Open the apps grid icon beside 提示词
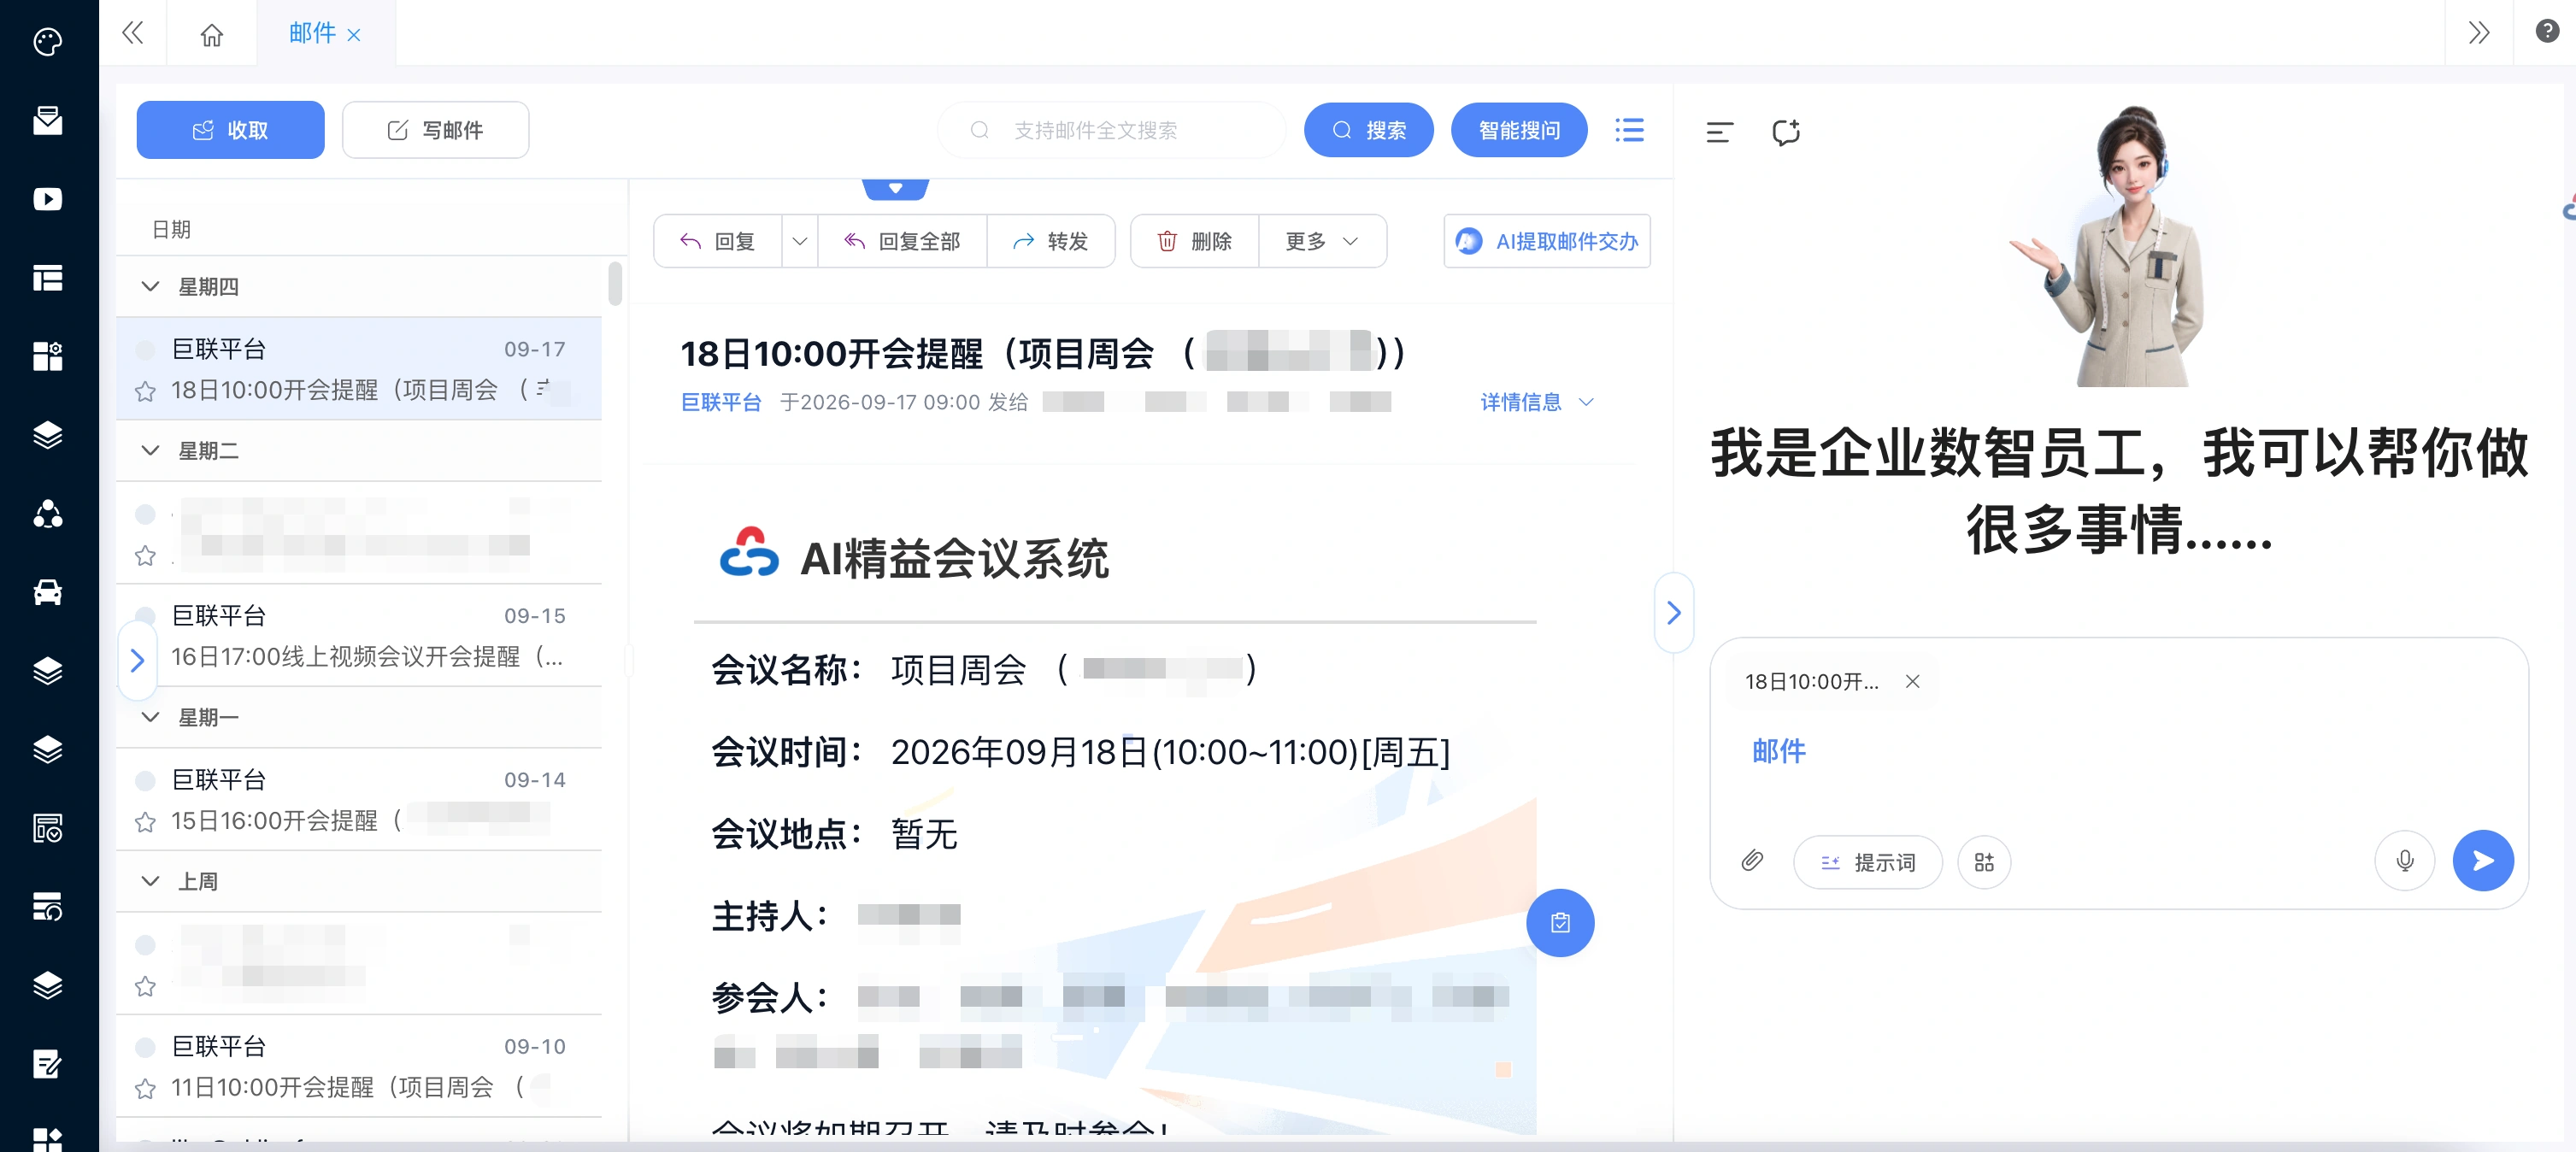 (x=1984, y=862)
